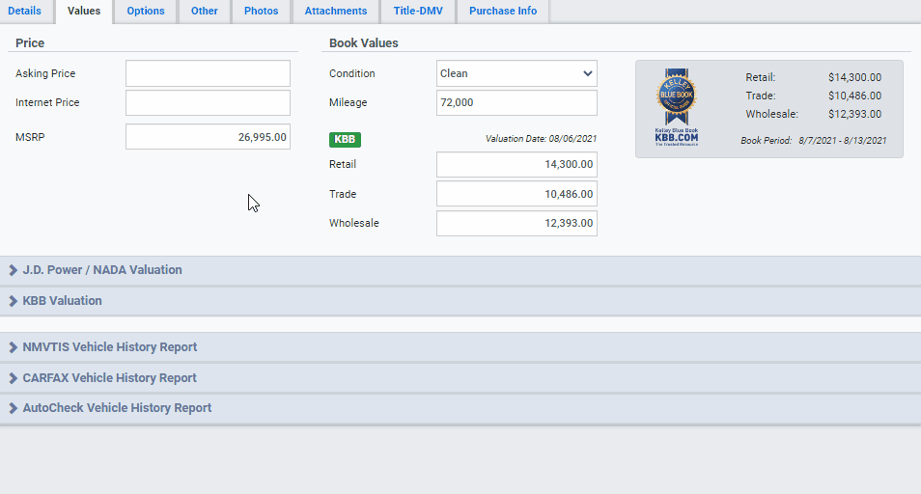Expand the KBB Valuation section
This screenshot has width=921, height=494.
coord(62,301)
